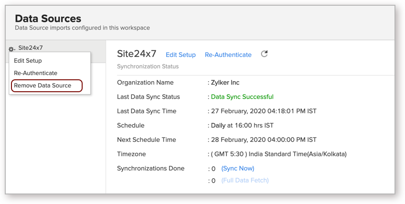Click the Next Schedule Time value

[x=264, y=140]
